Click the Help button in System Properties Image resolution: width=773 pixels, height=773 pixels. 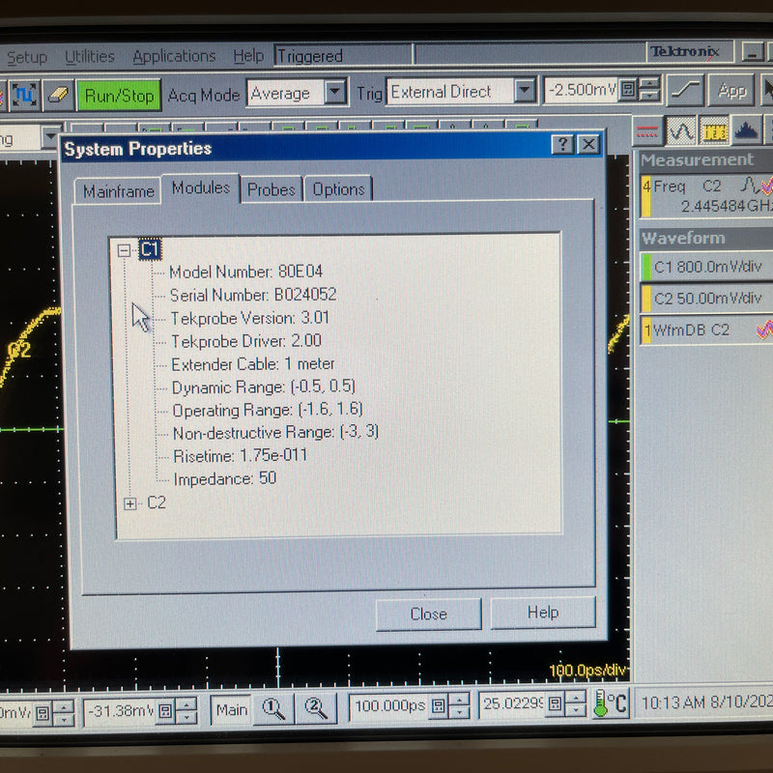tap(543, 613)
